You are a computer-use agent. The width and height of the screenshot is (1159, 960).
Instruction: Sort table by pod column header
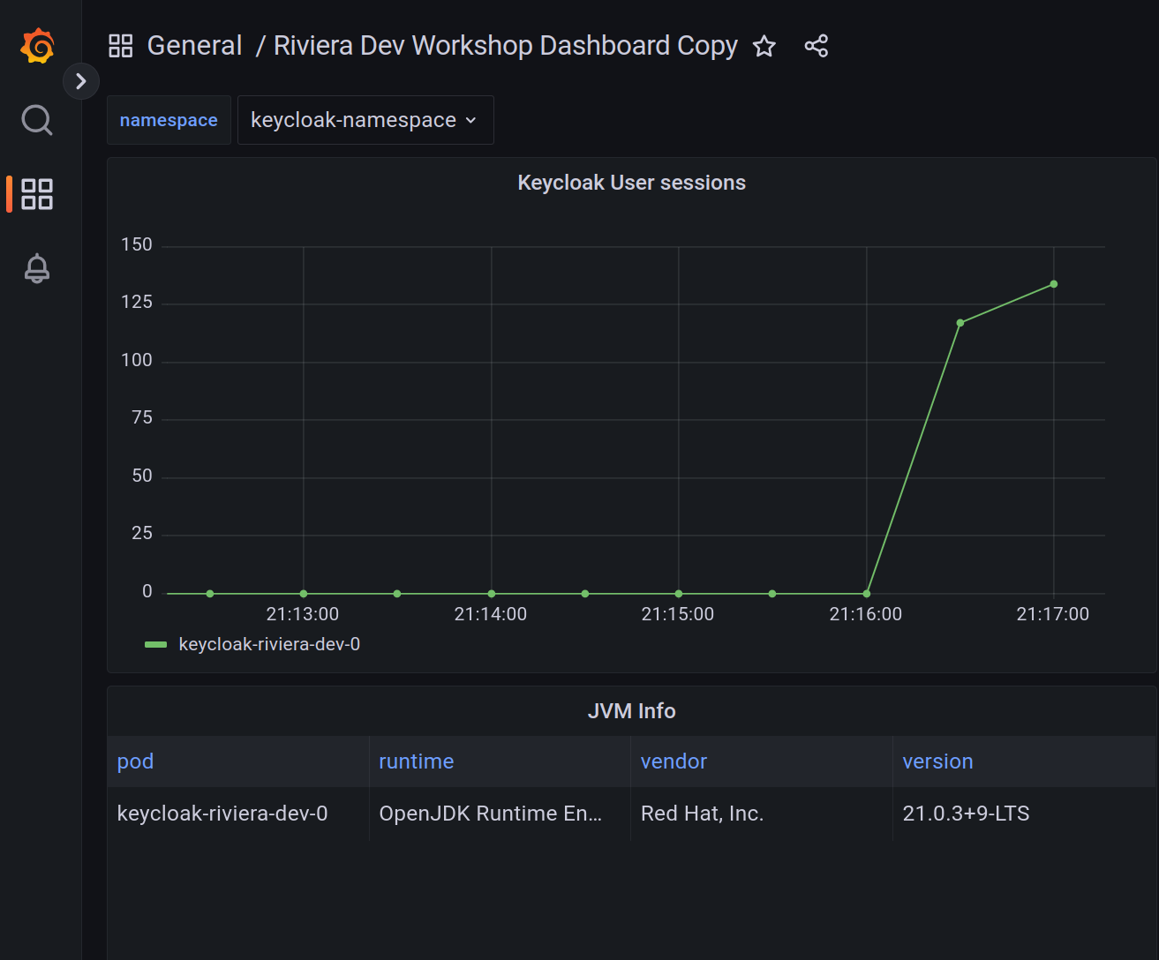pyautogui.click(x=135, y=761)
